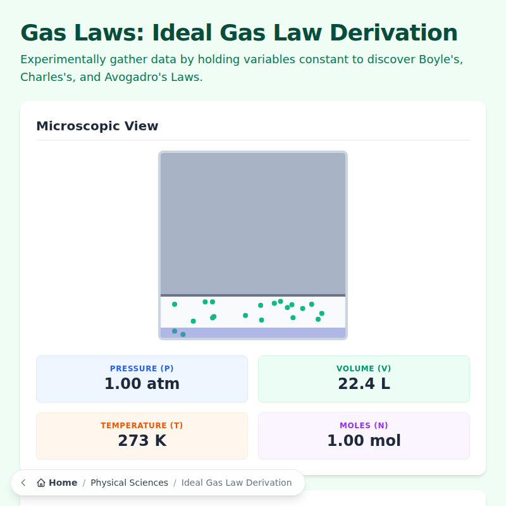This screenshot has width=506, height=506.
Task: Click the Pressure (P) value card
Action: coord(142,378)
